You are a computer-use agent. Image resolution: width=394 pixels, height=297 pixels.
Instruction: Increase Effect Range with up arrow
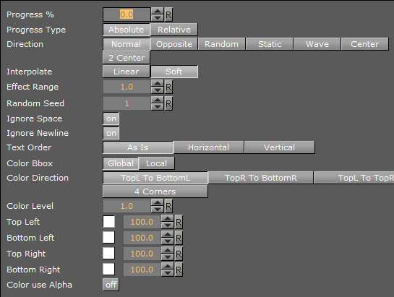pos(158,84)
